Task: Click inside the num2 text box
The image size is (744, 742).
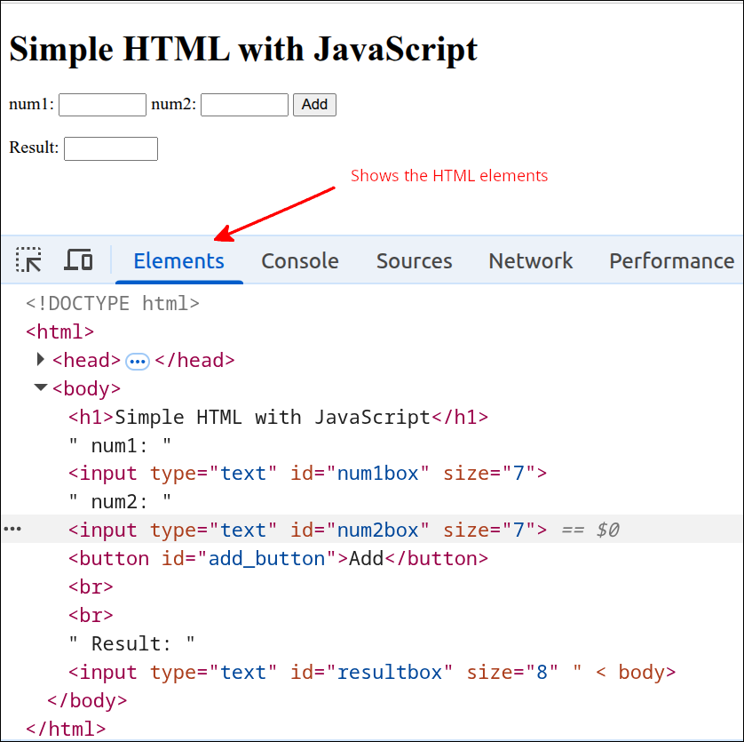Action: 244,104
